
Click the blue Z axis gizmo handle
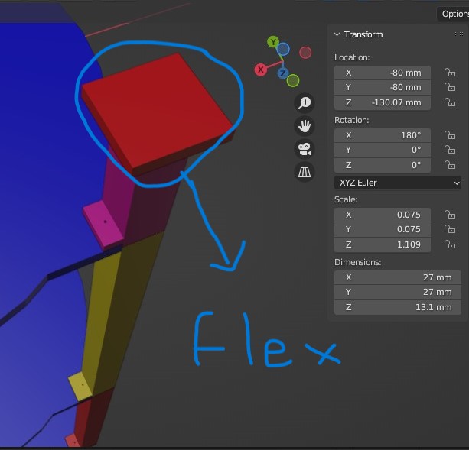(x=282, y=73)
